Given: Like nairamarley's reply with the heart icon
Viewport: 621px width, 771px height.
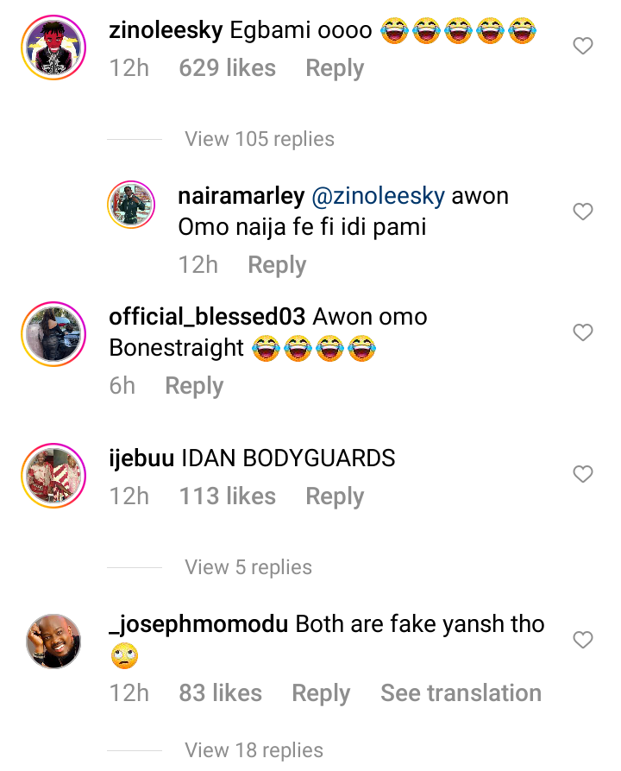Looking at the screenshot, I should coord(583,212).
